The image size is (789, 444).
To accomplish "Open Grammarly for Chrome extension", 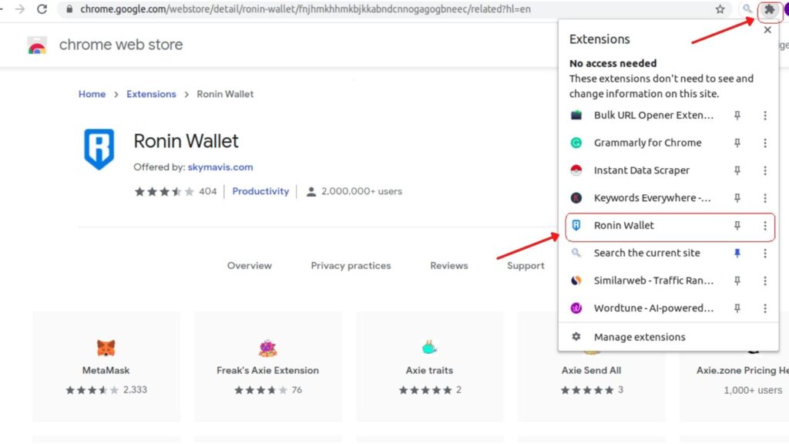I will click(647, 143).
